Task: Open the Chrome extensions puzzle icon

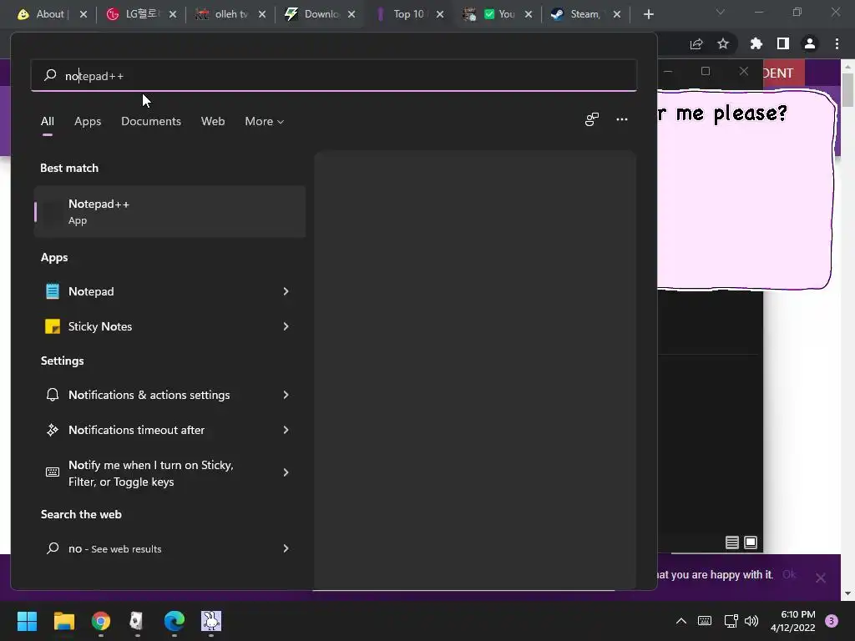Action: [x=756, y=43]
